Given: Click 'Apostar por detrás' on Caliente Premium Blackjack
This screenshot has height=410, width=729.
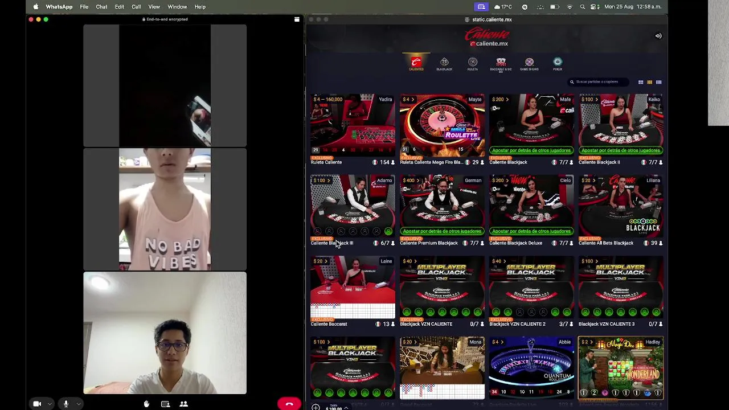Looking at the screenshot, I should pos(442,231).
